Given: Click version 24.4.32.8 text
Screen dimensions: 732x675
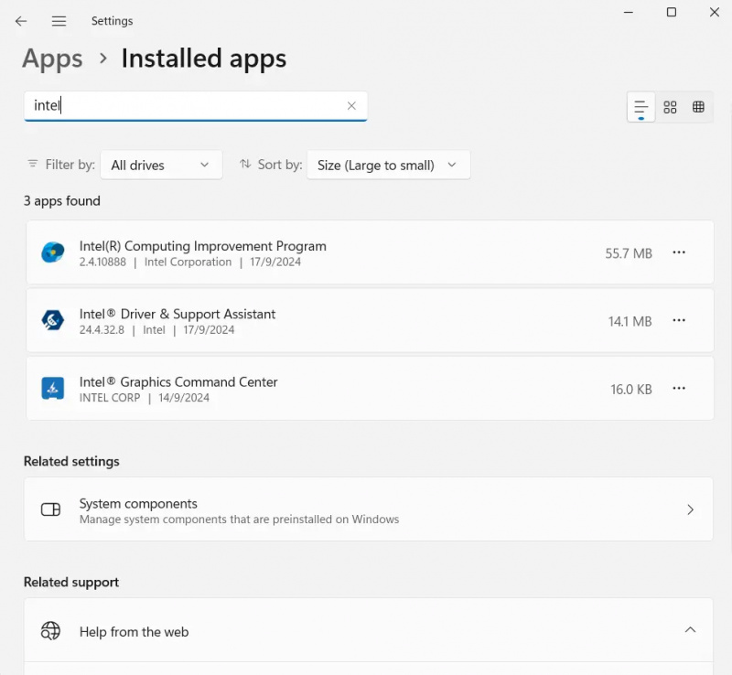Looking at the screenshot, I should pyautogui.click(x=102, y=330).
